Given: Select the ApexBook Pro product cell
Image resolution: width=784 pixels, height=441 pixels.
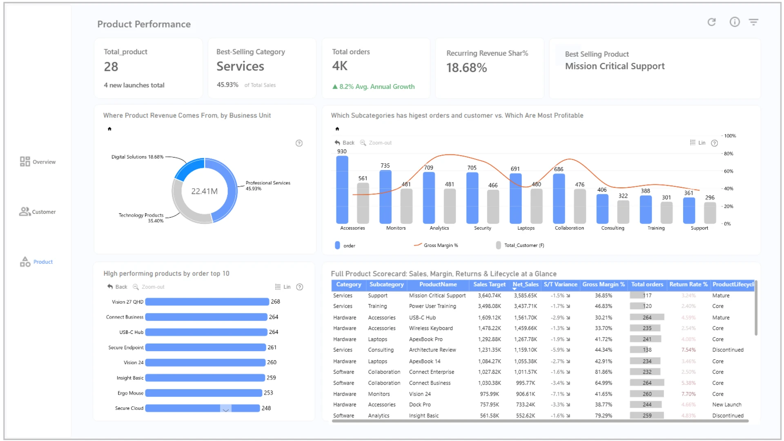Looking at the screenshot, I should [425, 339].
